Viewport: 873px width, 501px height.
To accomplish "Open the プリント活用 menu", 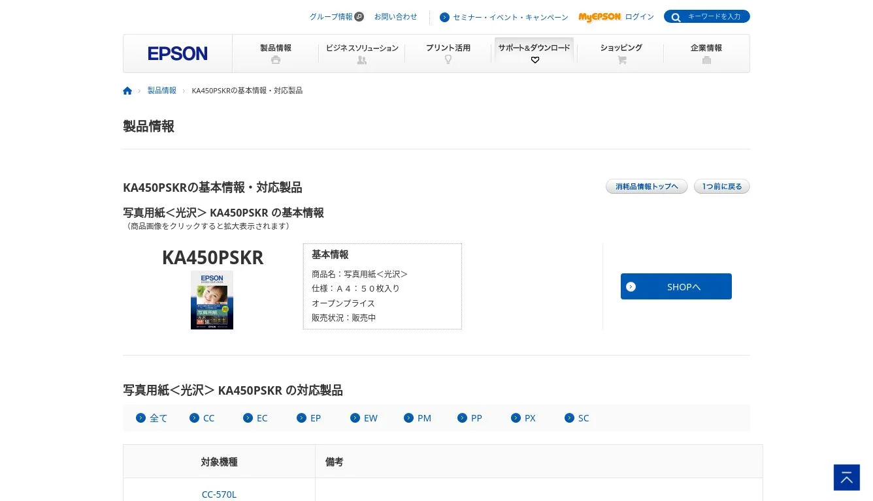I will coord(448,53).
